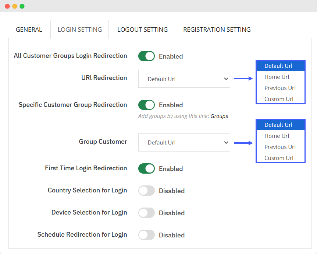Pick Previous Url in URl Redirection list
Image resolution: width=317 pixels, height=254 pixels.
point(280,88)
